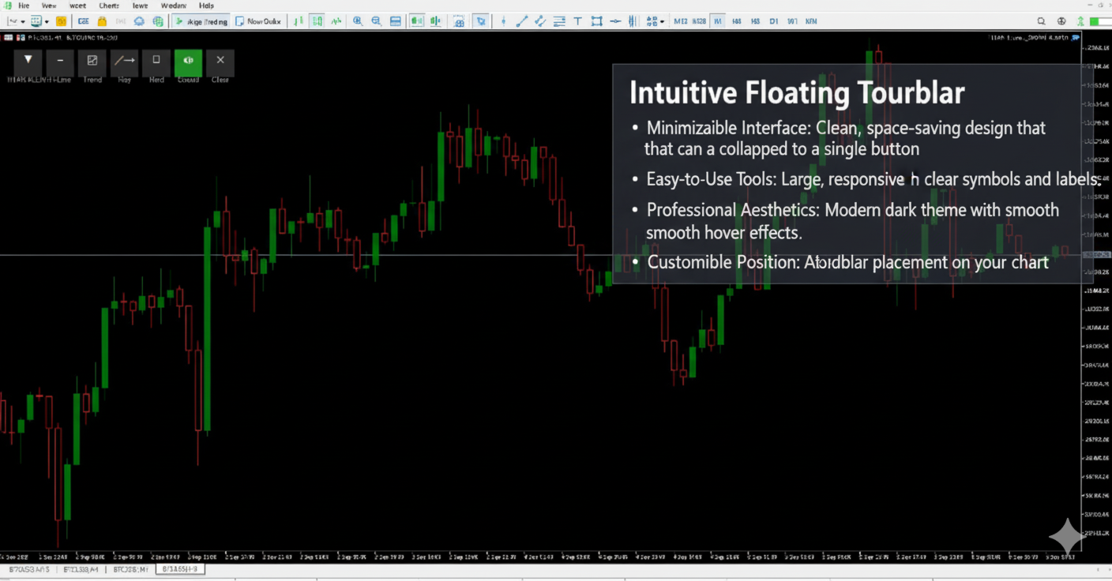This screenshot has height=581, width=1112.
Task: Zoom out the chart with magnifier minus
Action: point(377,21)
